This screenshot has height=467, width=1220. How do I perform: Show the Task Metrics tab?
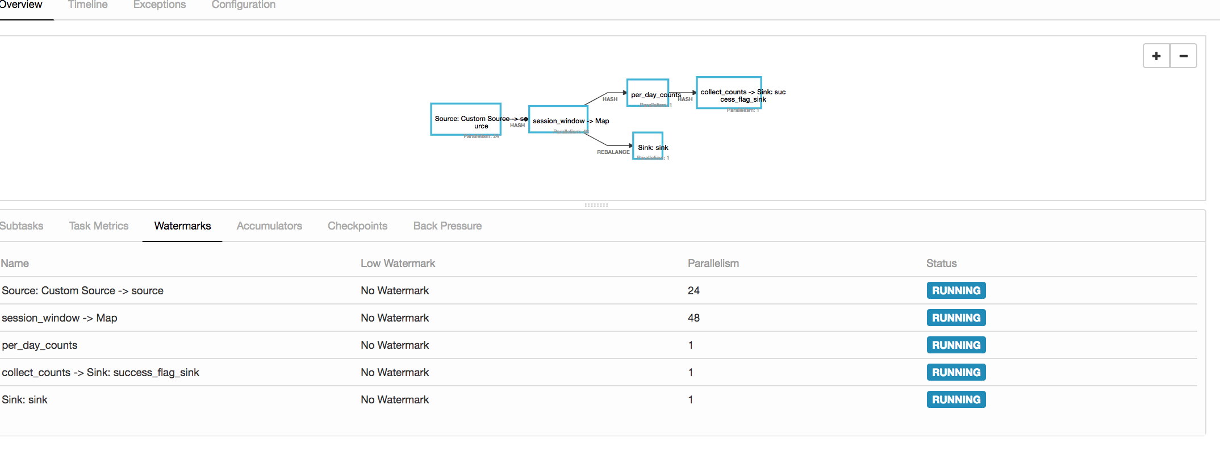pyautogui.click(x=98, y=226)
